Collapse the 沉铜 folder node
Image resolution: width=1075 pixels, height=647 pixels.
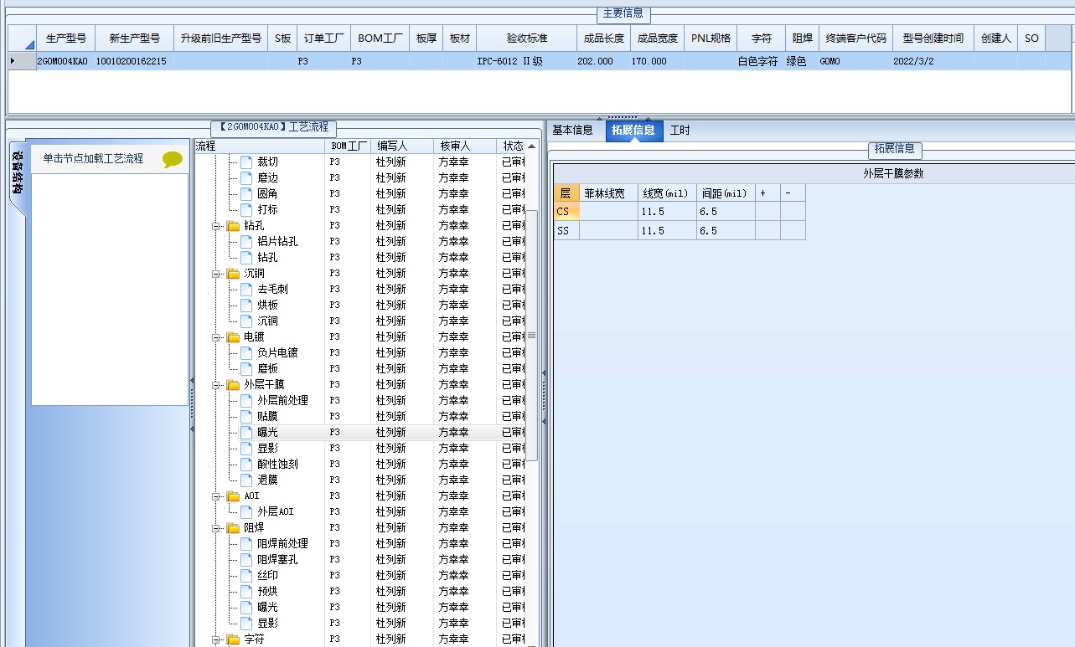point(216,274)
